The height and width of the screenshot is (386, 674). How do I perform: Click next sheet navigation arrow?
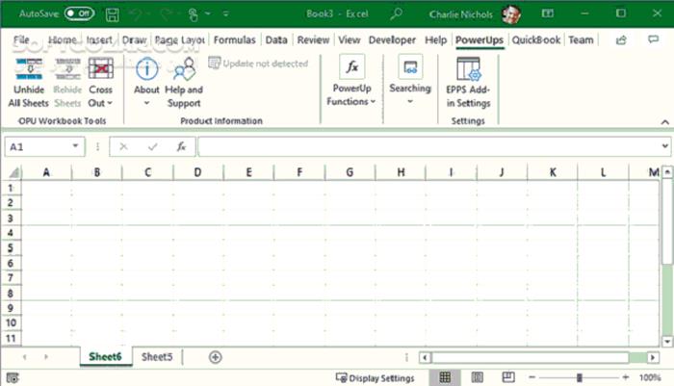[x=45, y=357]
